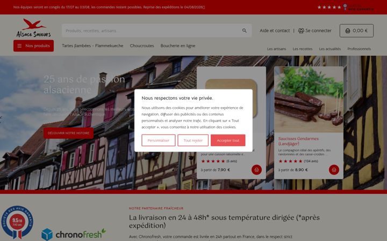Open Tartes flambées - Flammekueche menu
This screenshot has width=387, height=241.
click(x=92, y=46)
